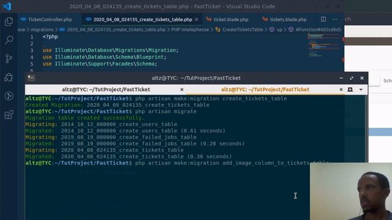Viewport: 392px width, 220px height.
Task: Click the new terminal tab icon
Action: [350, 90]
